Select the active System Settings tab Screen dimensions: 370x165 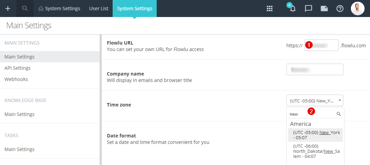pos(134,9)
